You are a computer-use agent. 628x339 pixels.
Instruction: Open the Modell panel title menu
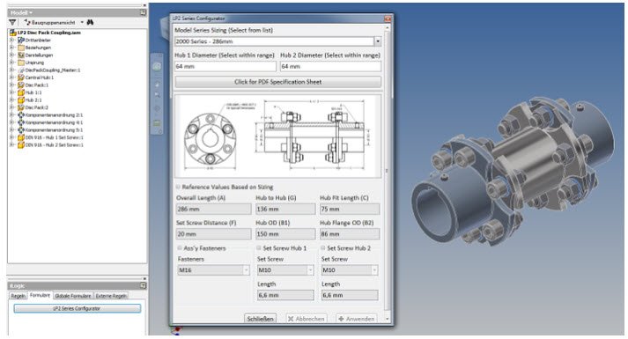pyautogui.click(x=22, y=13)
